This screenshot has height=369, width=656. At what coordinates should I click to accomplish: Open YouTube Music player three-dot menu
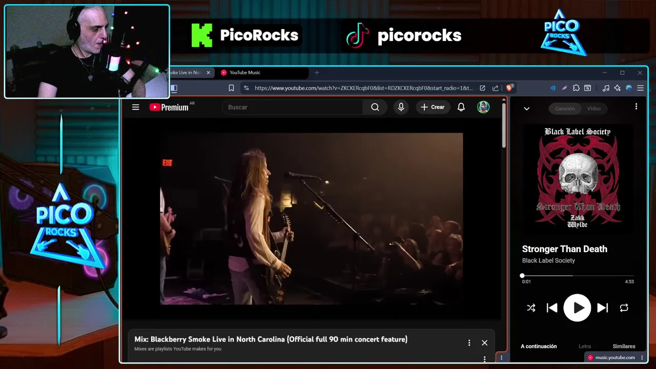(636, 107)
